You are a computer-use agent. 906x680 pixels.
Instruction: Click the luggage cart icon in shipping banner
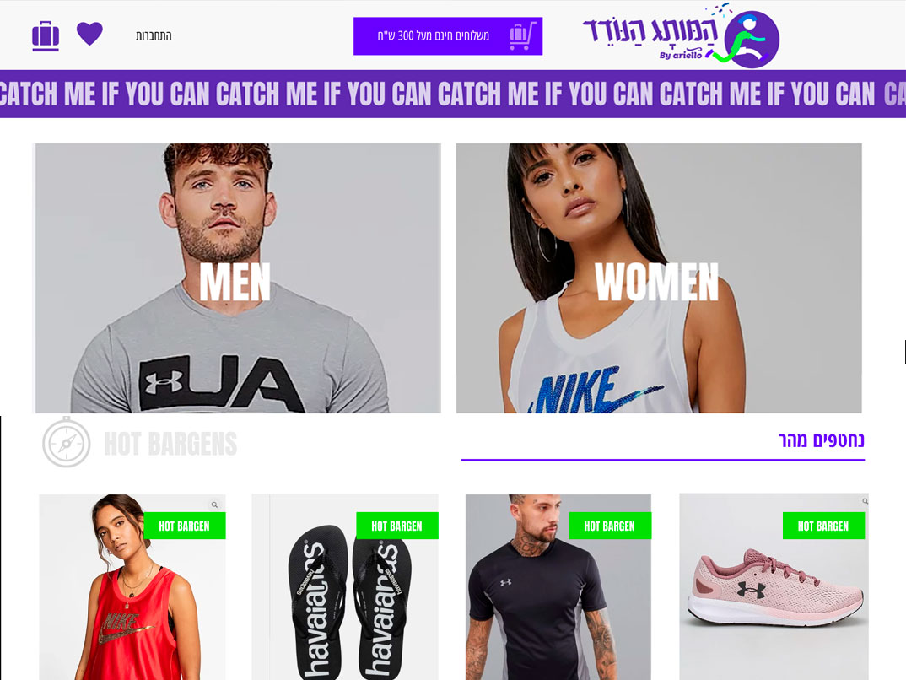pyautogui.click(x=523, y=35)
